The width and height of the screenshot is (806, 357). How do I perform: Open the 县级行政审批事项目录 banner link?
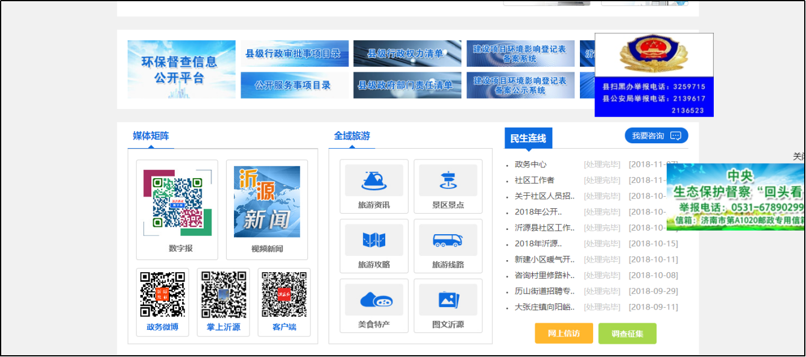294,54
